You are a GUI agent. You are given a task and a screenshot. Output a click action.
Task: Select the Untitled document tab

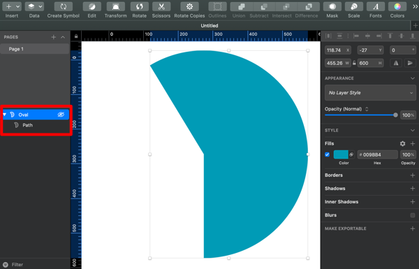[209, 26]
